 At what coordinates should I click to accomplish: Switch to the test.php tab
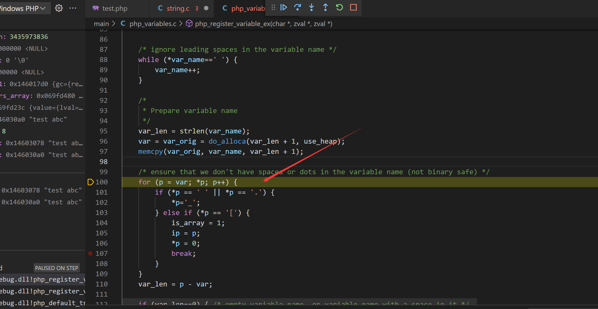(x=114, y=8)
